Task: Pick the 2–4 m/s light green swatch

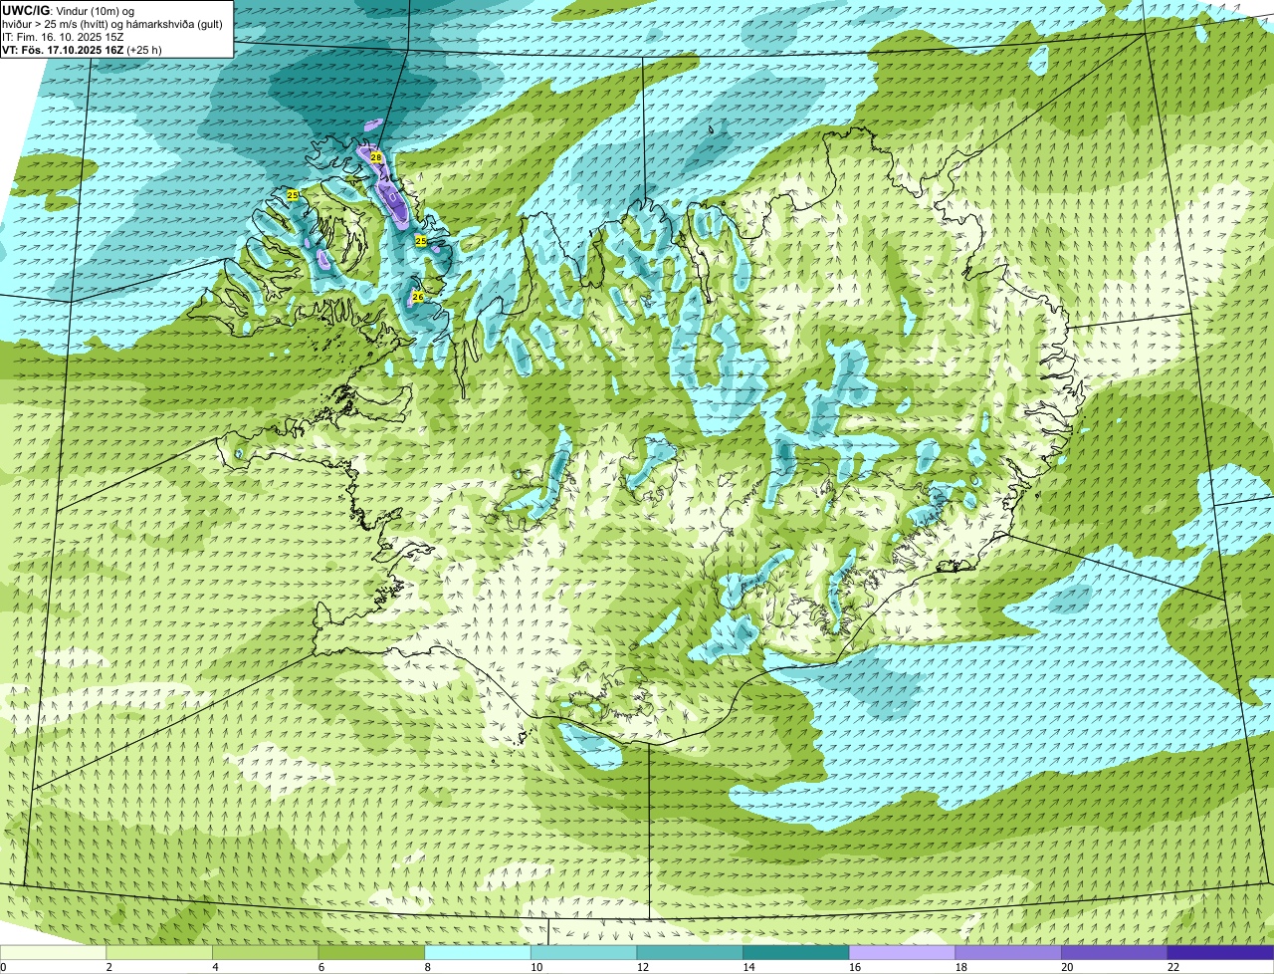Action: [x=159, y=952]
